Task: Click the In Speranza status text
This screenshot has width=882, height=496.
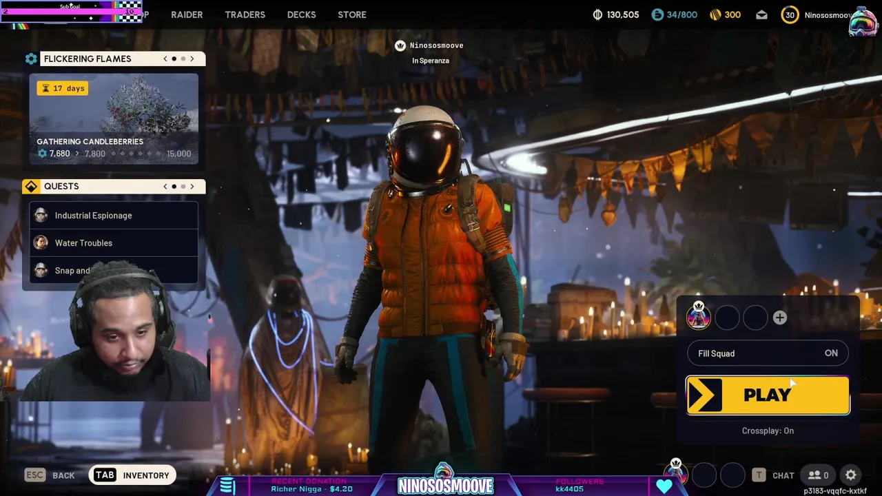Action: tap(431, 61)
